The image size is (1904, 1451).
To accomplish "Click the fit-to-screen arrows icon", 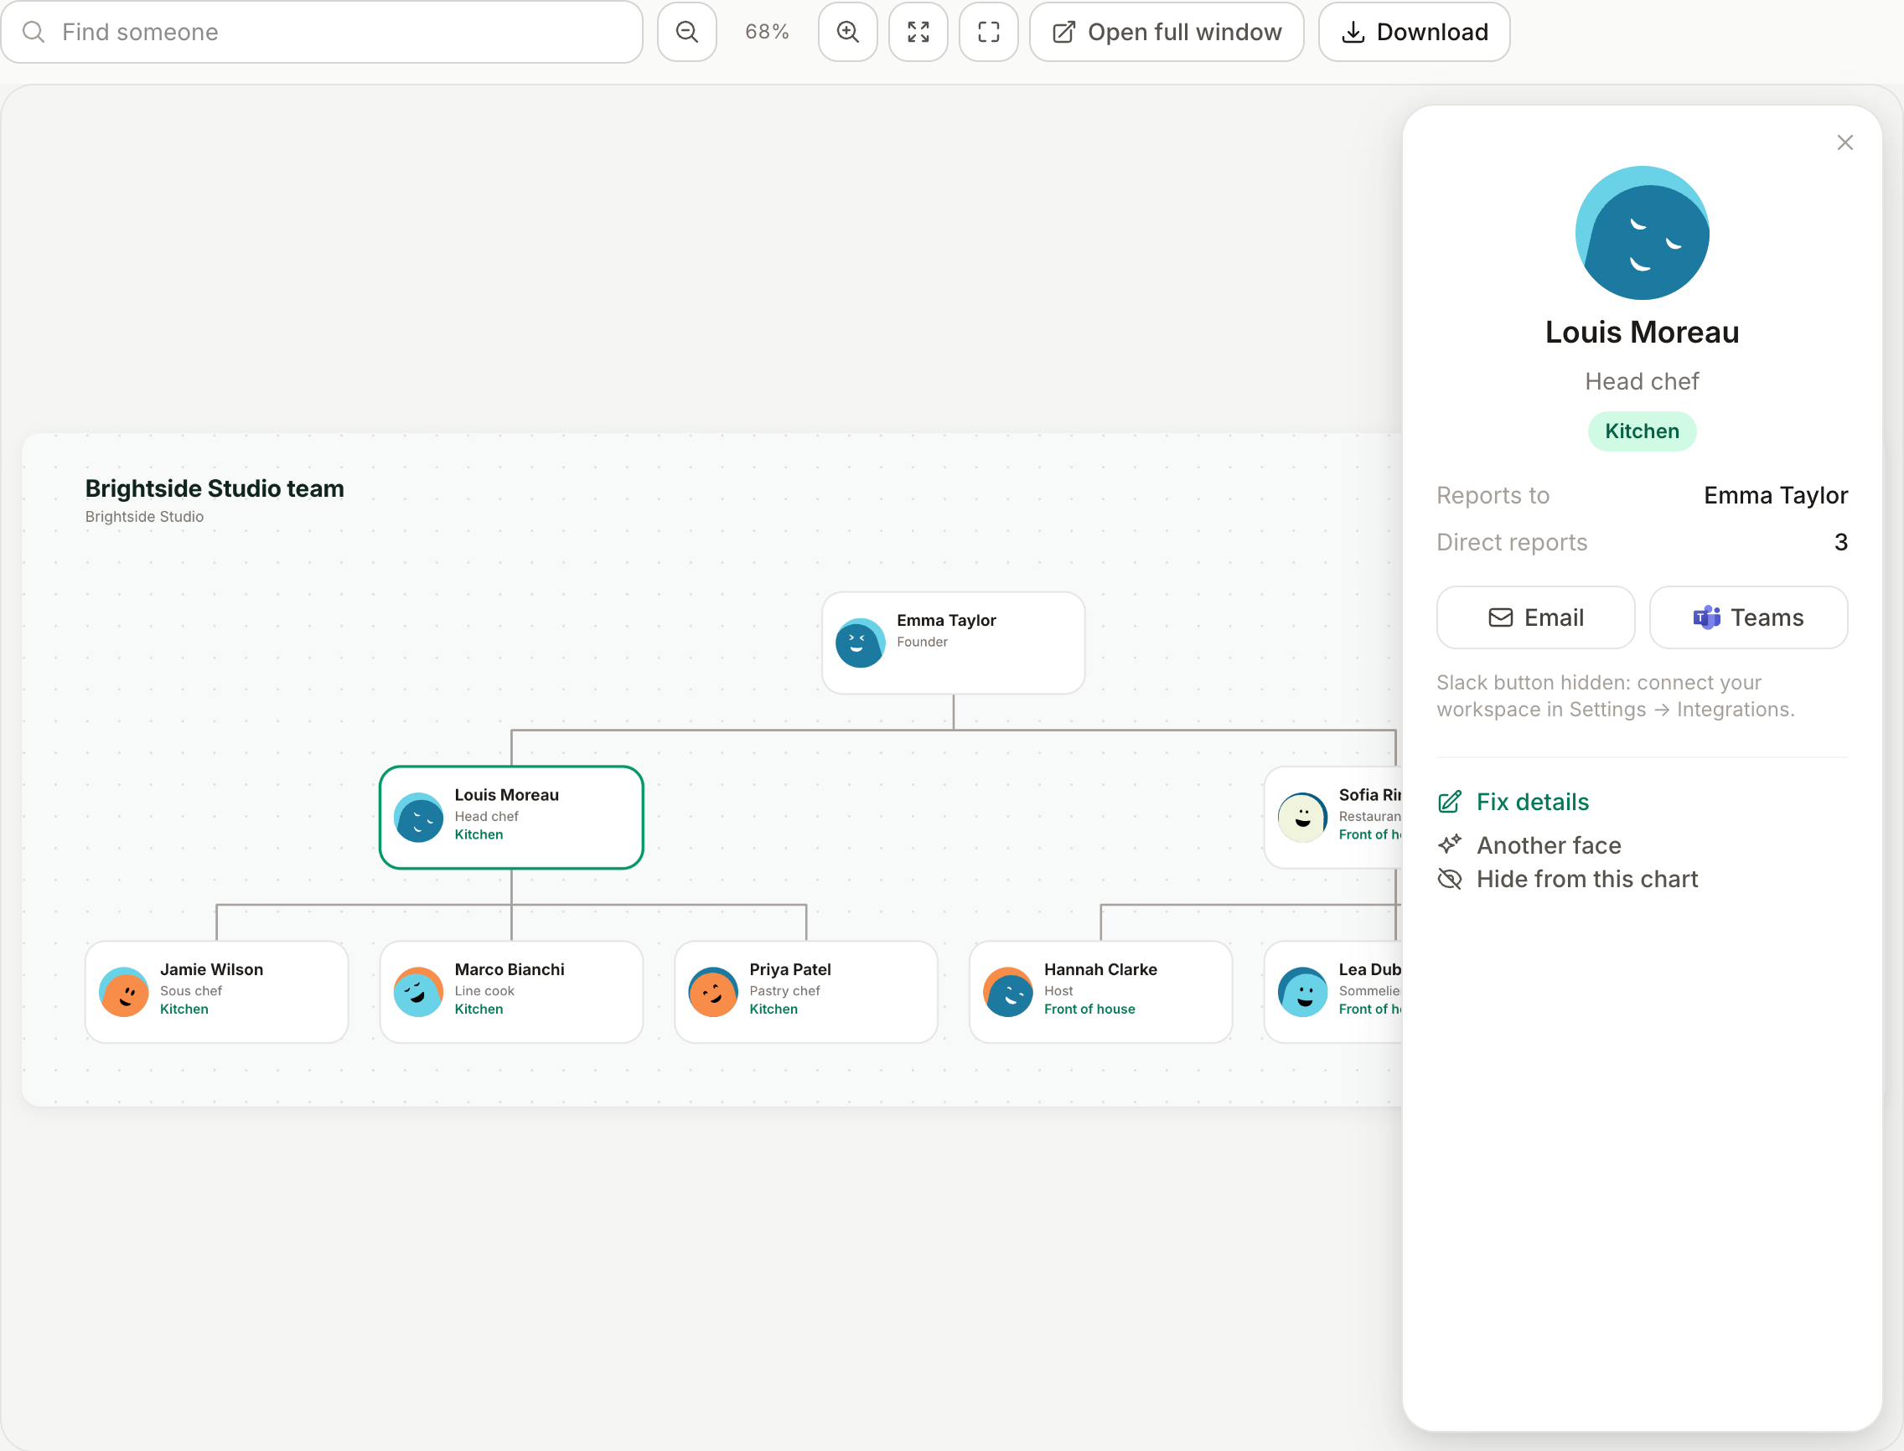I will click(x=918, y=32).
